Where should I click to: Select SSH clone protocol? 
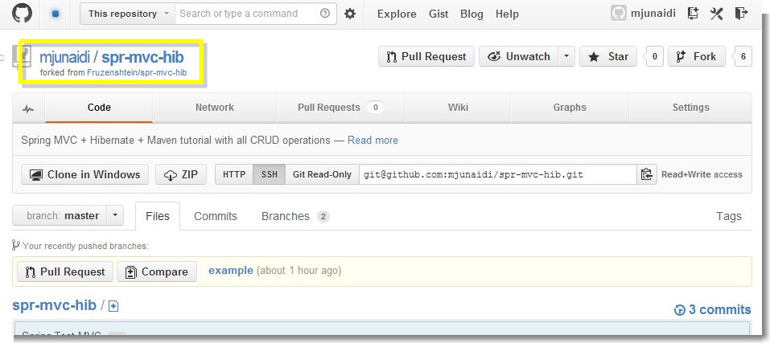[x=269, y=174]
